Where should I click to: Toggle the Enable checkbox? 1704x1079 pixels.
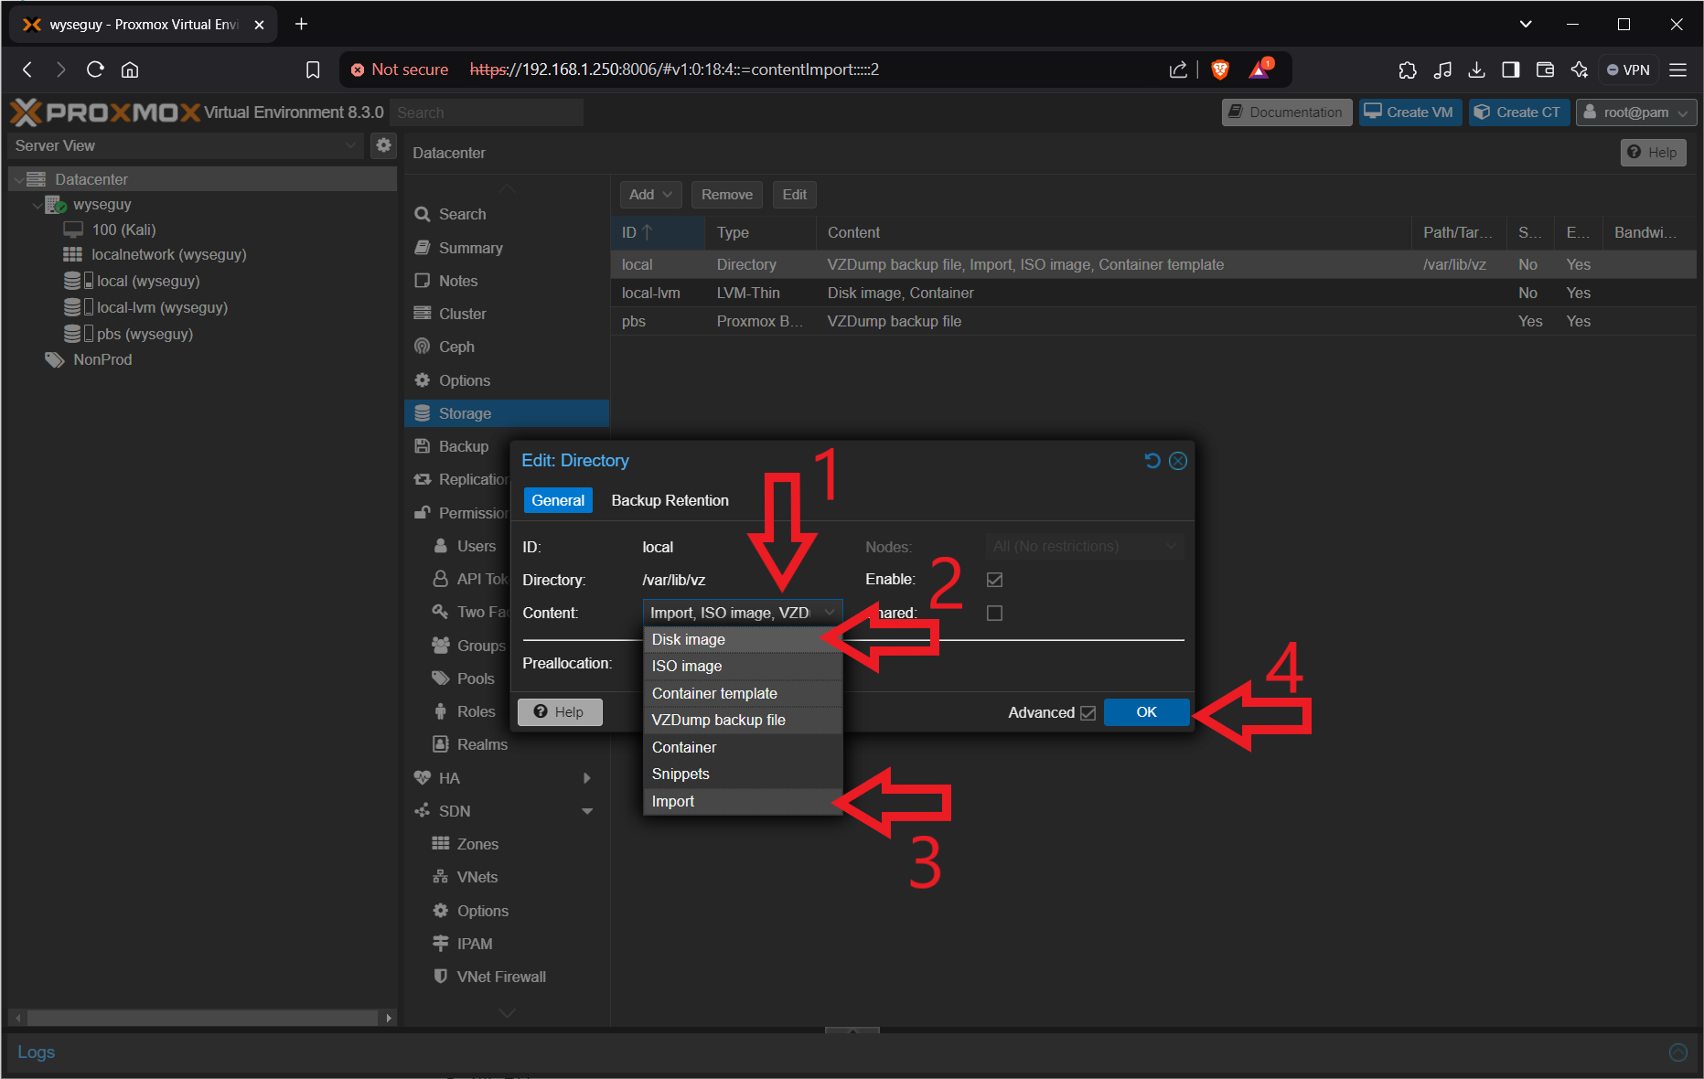click(x=995, y=580)
